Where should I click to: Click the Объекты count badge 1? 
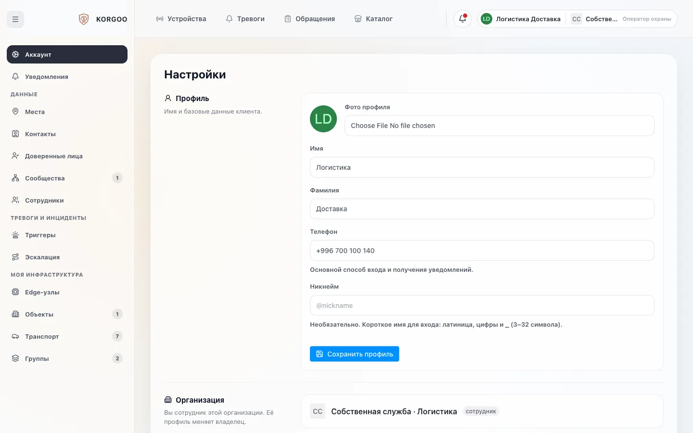click(x=117, y=314)
